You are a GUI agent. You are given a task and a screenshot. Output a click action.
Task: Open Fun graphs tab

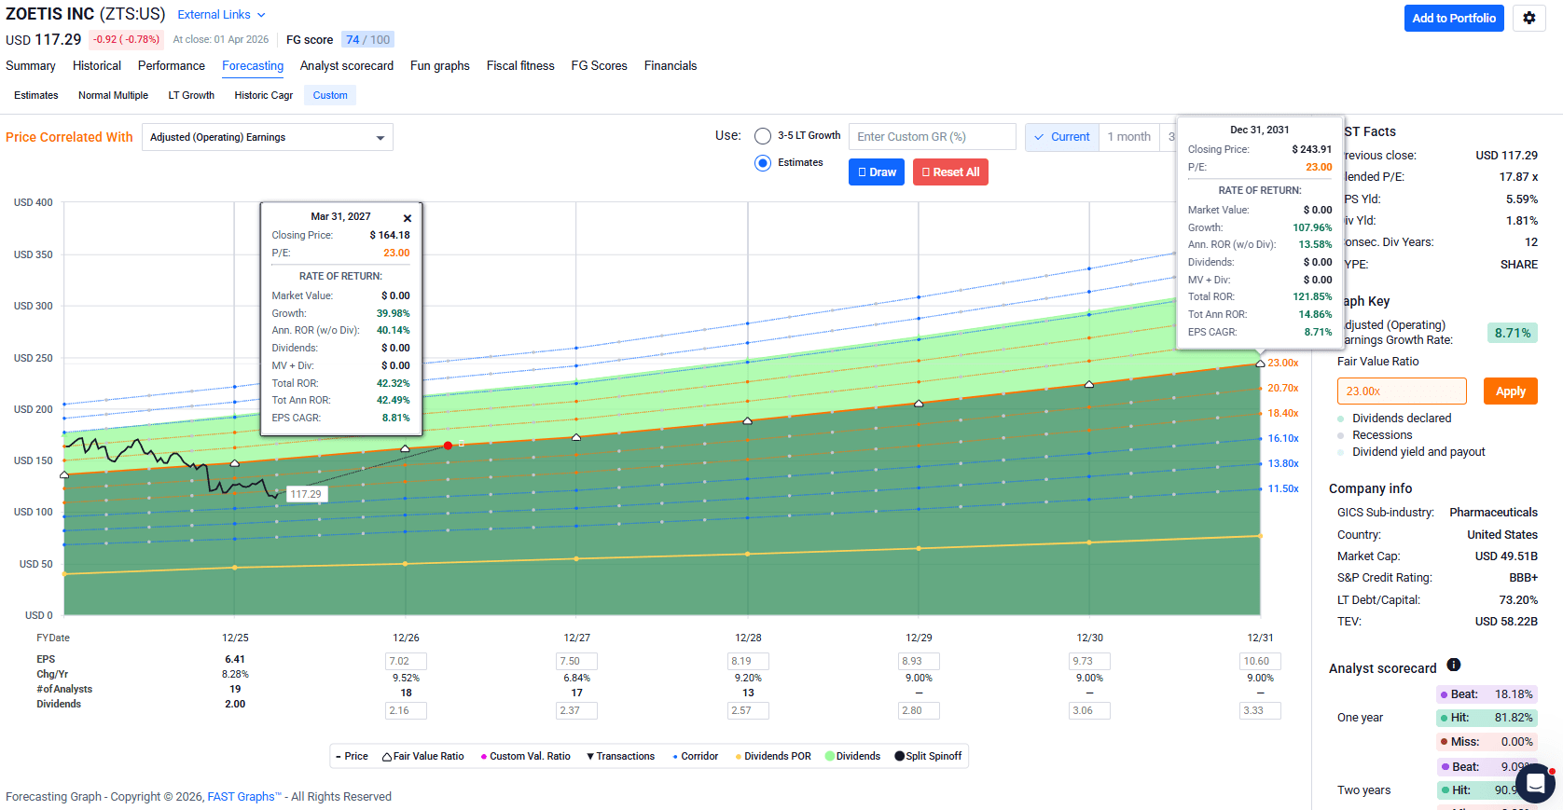(440, 66)
